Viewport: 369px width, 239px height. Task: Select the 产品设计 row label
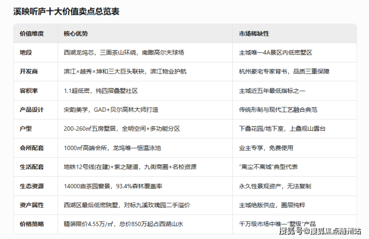[32, 110]
